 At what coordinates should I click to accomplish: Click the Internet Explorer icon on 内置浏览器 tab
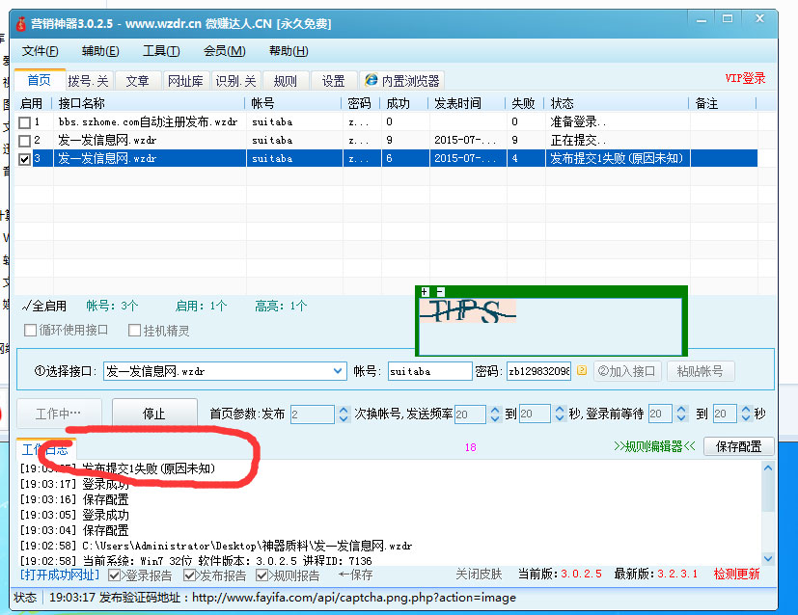coord(371,81)
